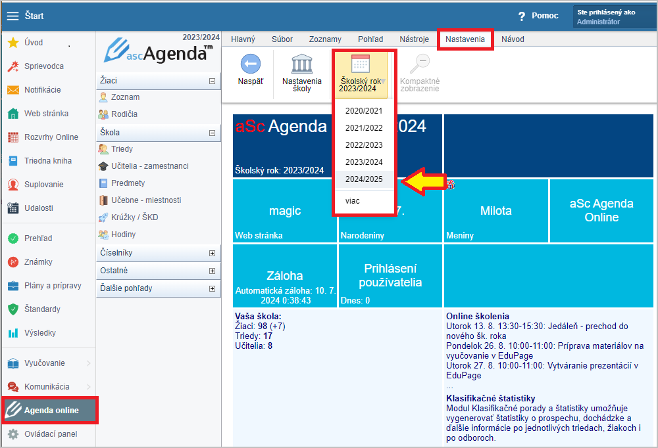This screenshot has width=658, height=448.
Task: Click the Administrátor account box
Action: 614,17
